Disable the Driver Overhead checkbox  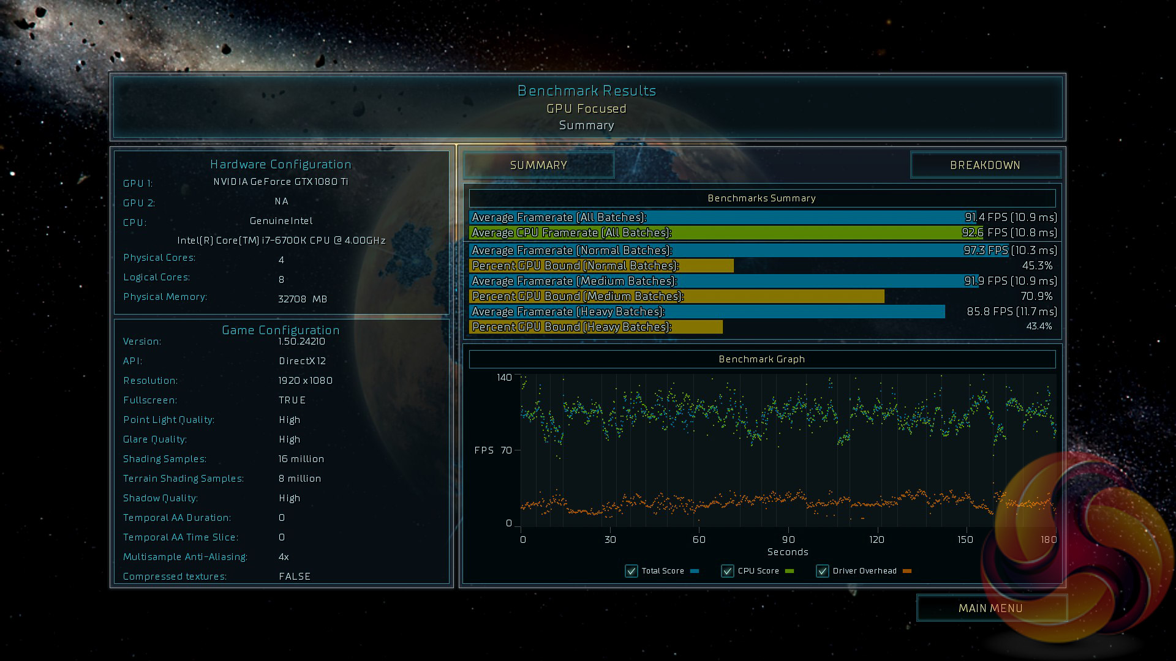(x=823, y=571)
